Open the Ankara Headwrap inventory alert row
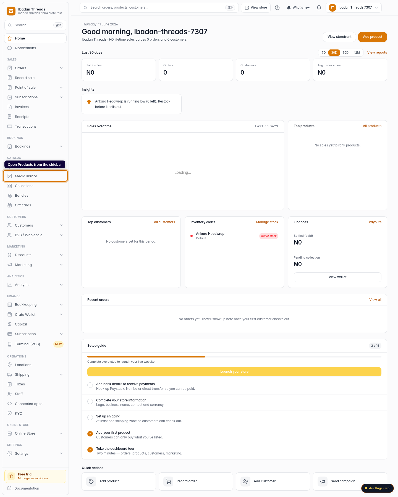398x497 pixels. pyautogui.click(x=234, y=236)
